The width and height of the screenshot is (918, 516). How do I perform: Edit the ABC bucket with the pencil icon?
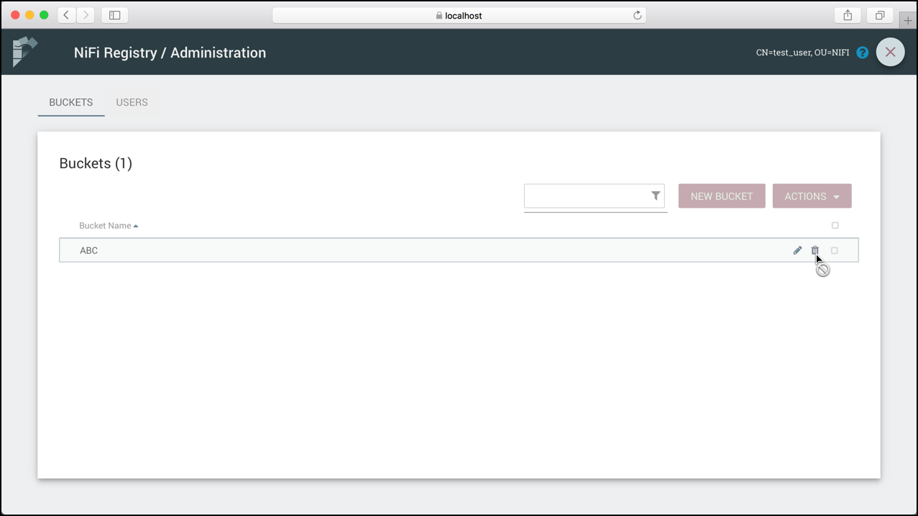(797, 250)
